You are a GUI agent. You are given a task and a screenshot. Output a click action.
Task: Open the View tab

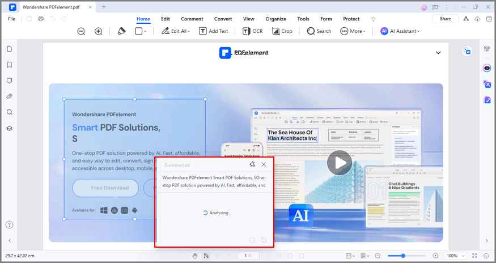[x=249, y=19]
